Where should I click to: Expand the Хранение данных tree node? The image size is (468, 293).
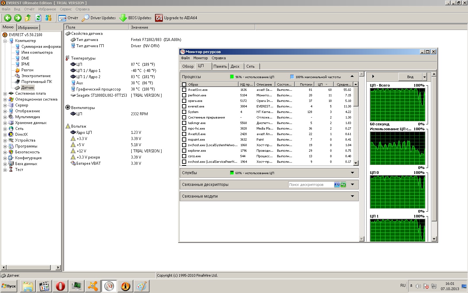coord(5,123)
